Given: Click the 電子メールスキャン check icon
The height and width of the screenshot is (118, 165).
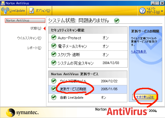Looking at the screenshot, I should click(54, 46).
